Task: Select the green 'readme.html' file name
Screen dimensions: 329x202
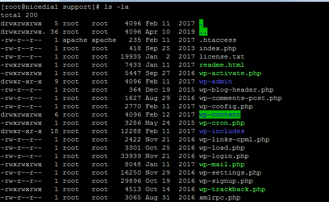Action: (222, 65)
